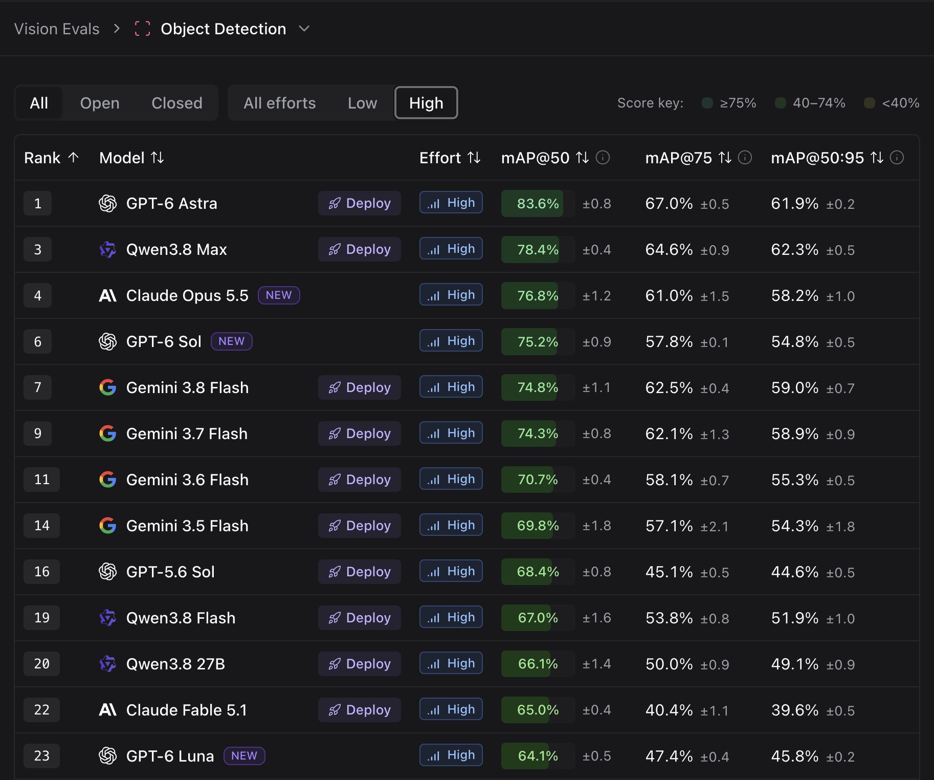Click the Object Detection bracket icon
The width and height of the screenshot is (934, 780).
tap(142, 29)
